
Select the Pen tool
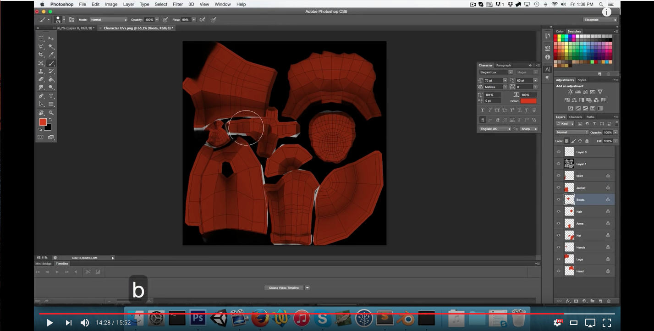[41, 96]
